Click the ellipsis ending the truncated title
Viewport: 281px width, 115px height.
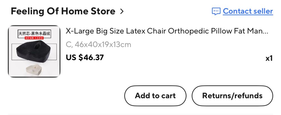click(x=265, y=31)
